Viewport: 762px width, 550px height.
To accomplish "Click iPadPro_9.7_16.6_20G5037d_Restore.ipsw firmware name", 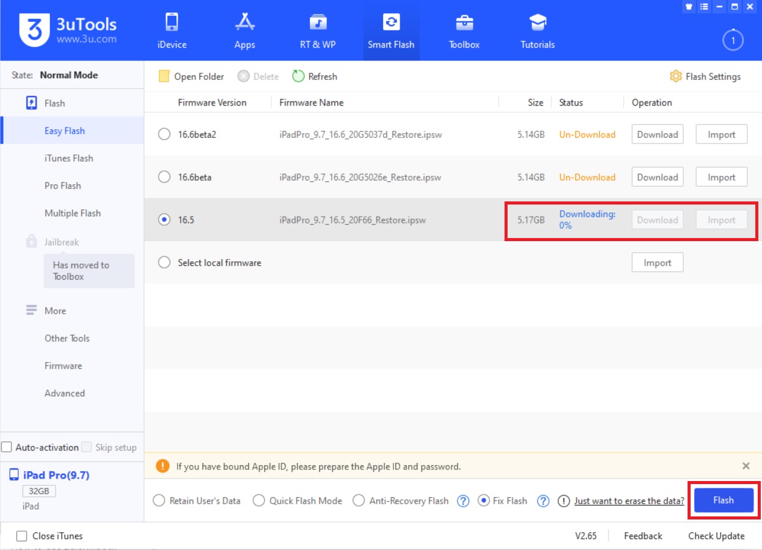I will [361, 134].
